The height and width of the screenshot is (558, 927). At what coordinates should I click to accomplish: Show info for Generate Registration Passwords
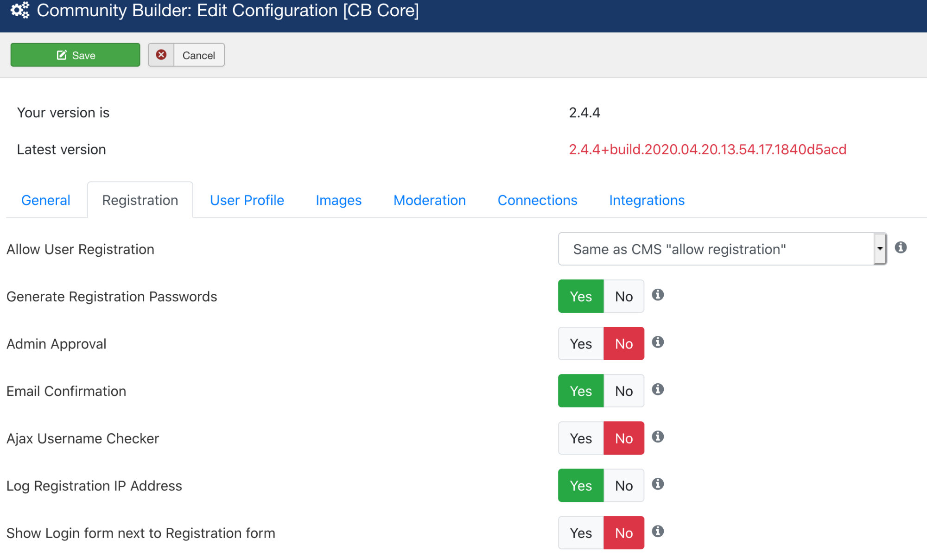pyautogui.click(x=658, y=295)
